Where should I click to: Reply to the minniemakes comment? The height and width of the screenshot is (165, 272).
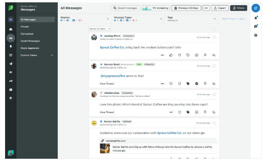(214, 112)
